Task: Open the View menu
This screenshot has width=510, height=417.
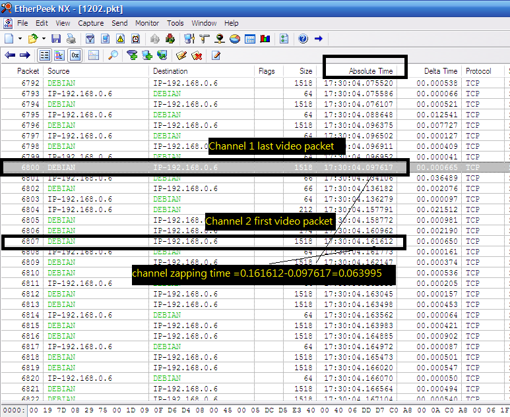Action: 63,23
